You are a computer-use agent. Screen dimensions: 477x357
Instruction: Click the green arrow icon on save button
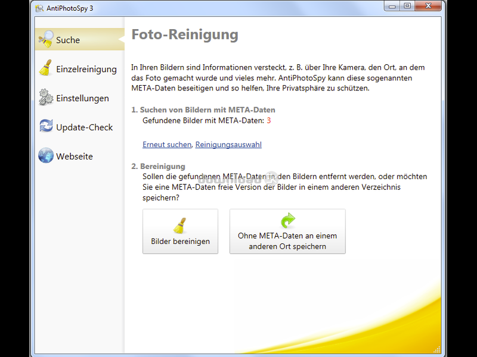click(287, 220)
